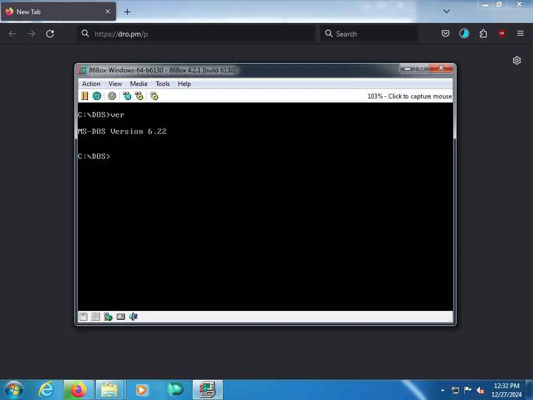
Task: Go forward in Firefox
Action: 31,34
